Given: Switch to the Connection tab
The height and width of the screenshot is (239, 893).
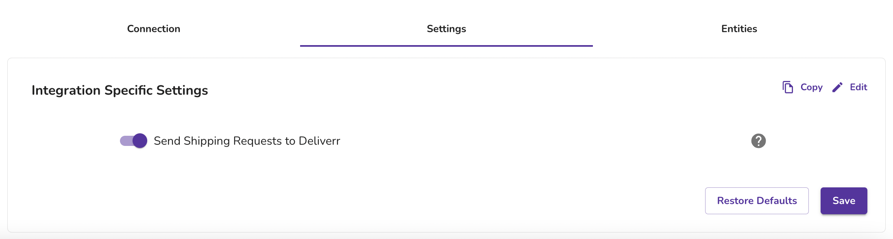Looking at the screenshot, I should [x=154, y=29].
